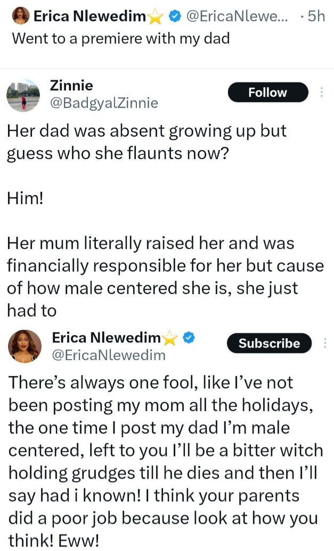Open more options for Zinnie's tweet
The height and width of the screenshot is (551, 334).
click(x=321, y=93)
